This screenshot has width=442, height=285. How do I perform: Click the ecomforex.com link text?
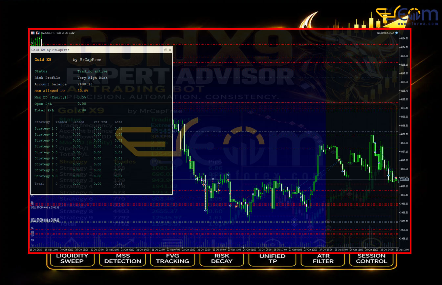(x=419, y=24)
